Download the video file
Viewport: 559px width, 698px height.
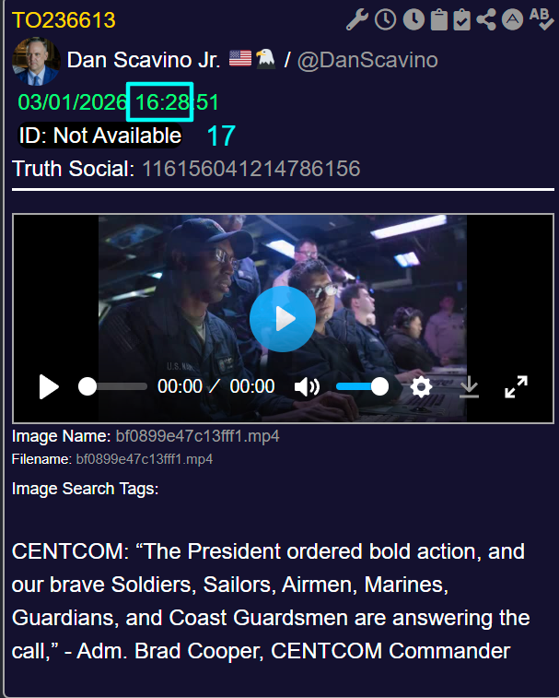(x=469, y=386)
